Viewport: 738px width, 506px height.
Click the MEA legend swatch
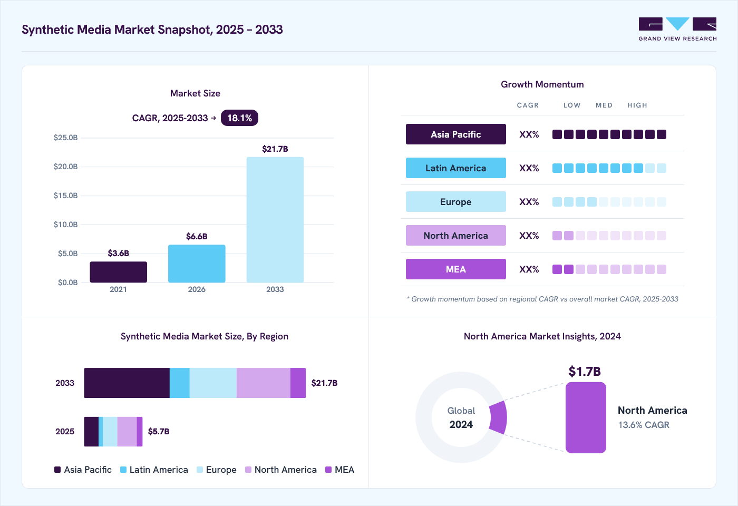[x=328, y=470]
